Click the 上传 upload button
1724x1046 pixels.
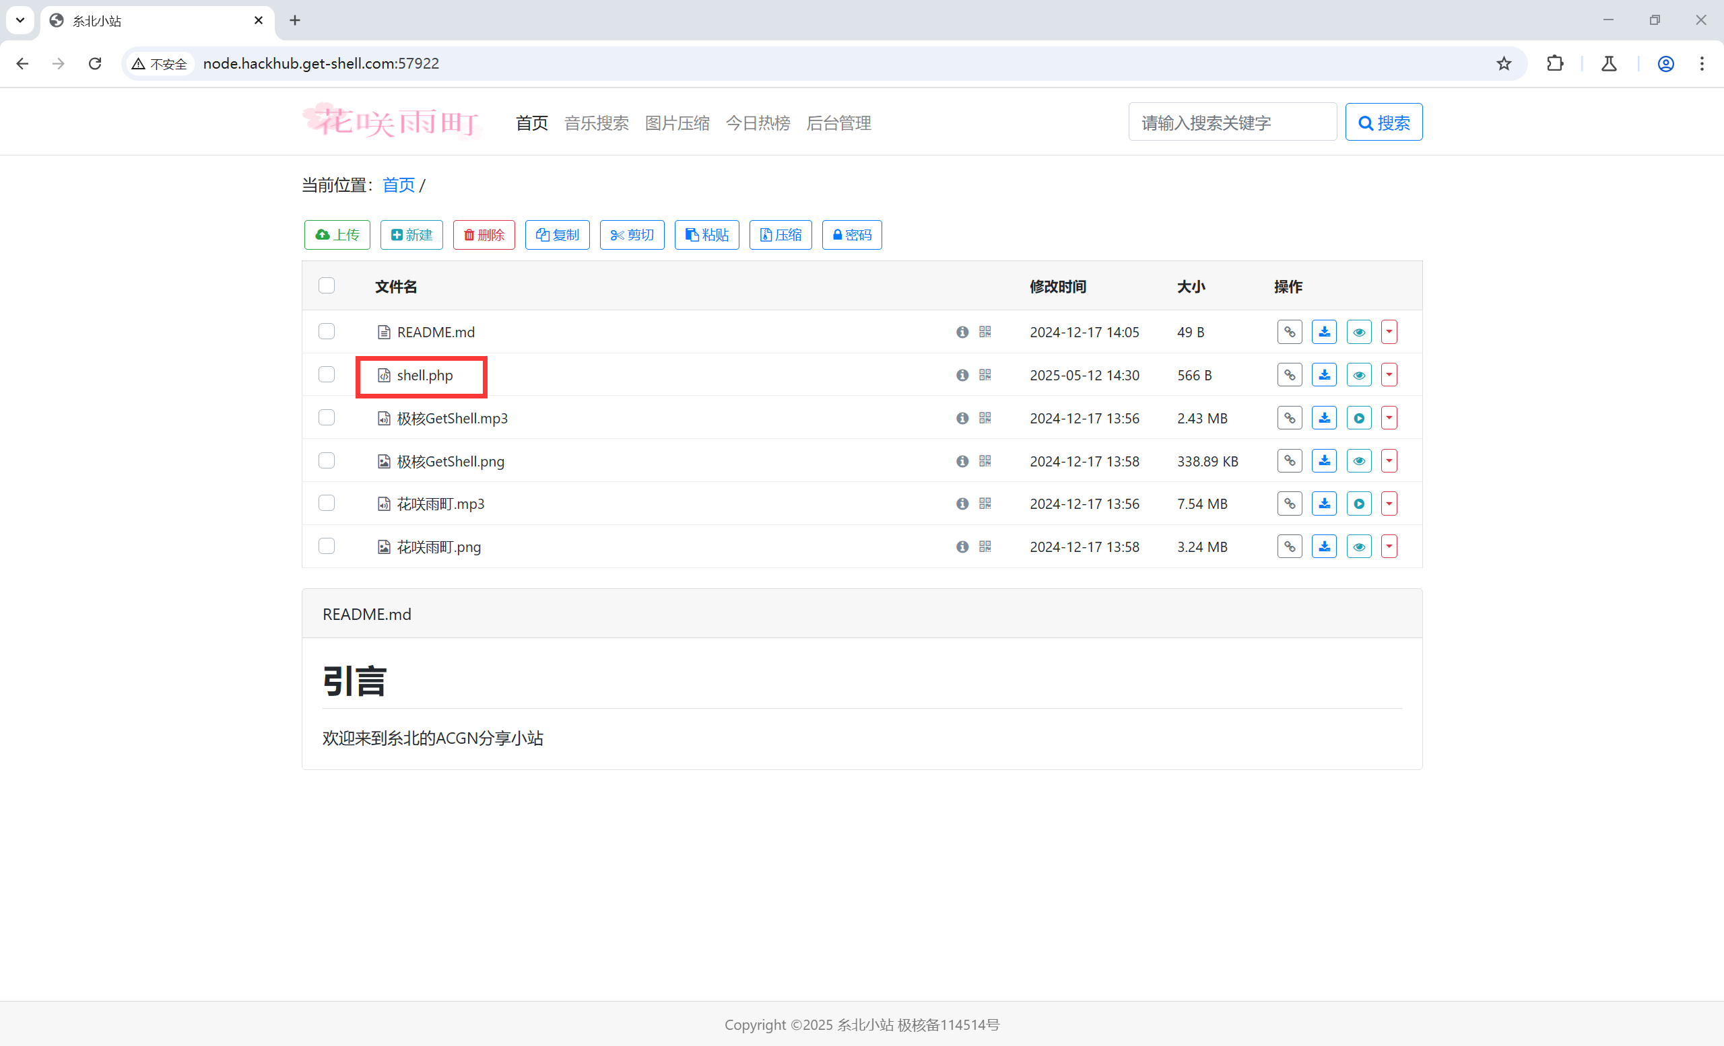coord(337,235)
